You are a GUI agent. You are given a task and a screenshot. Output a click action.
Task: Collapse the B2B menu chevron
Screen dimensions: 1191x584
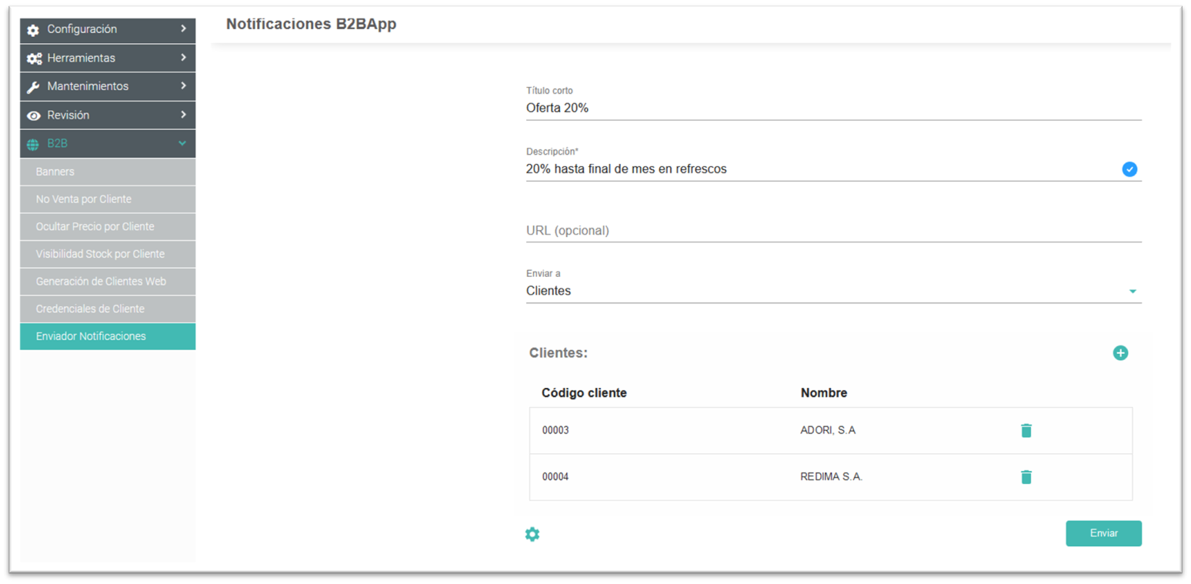pos(182,143)
